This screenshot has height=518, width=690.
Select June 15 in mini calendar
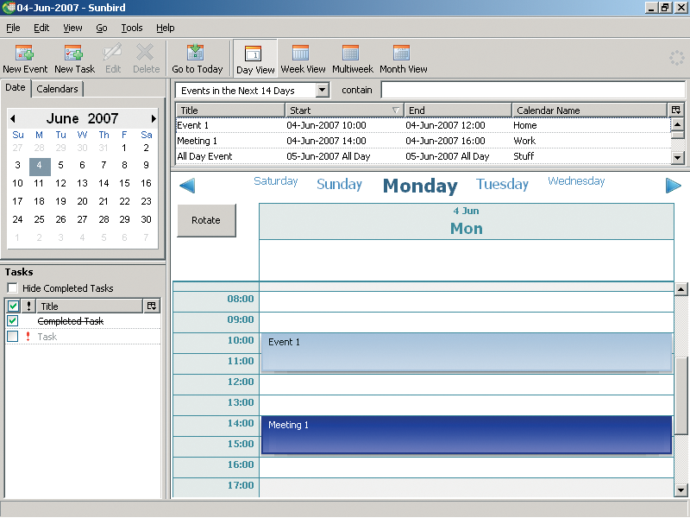[124, 183]
